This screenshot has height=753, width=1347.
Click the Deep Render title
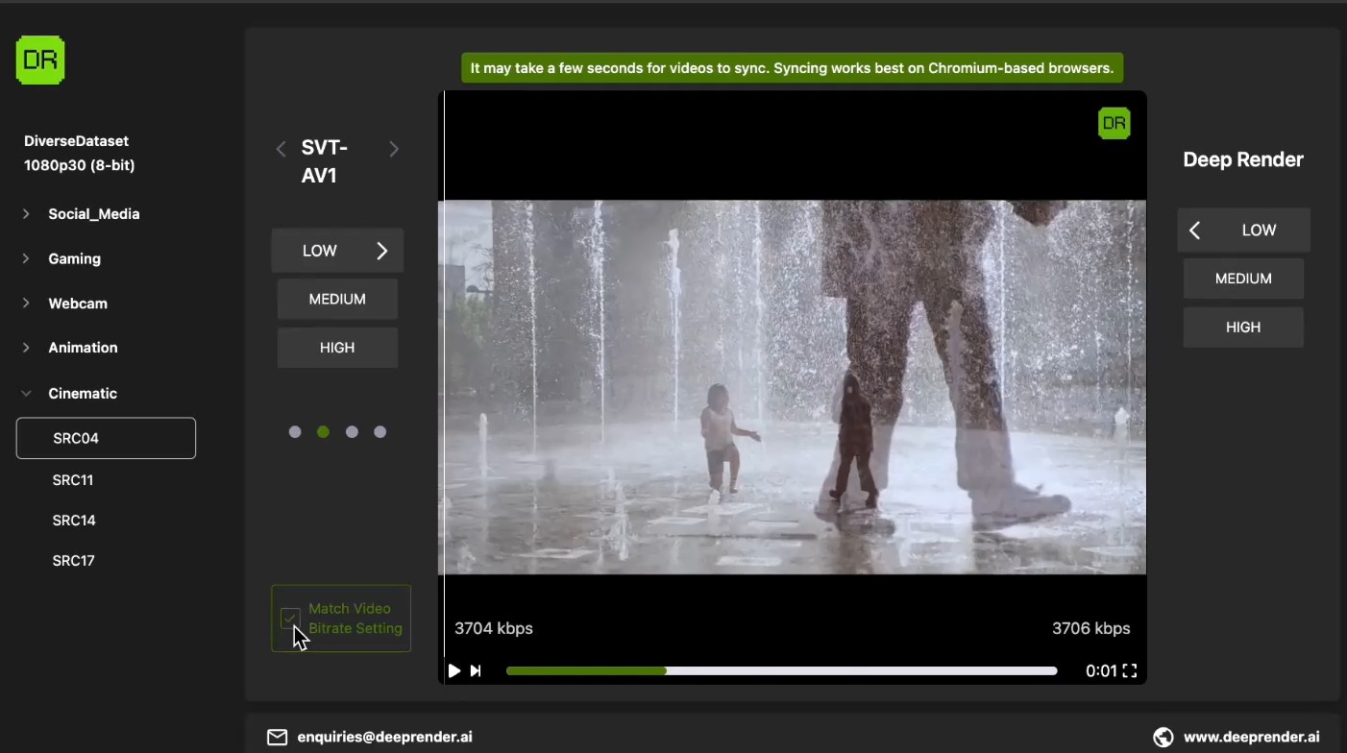point(1243,160)
